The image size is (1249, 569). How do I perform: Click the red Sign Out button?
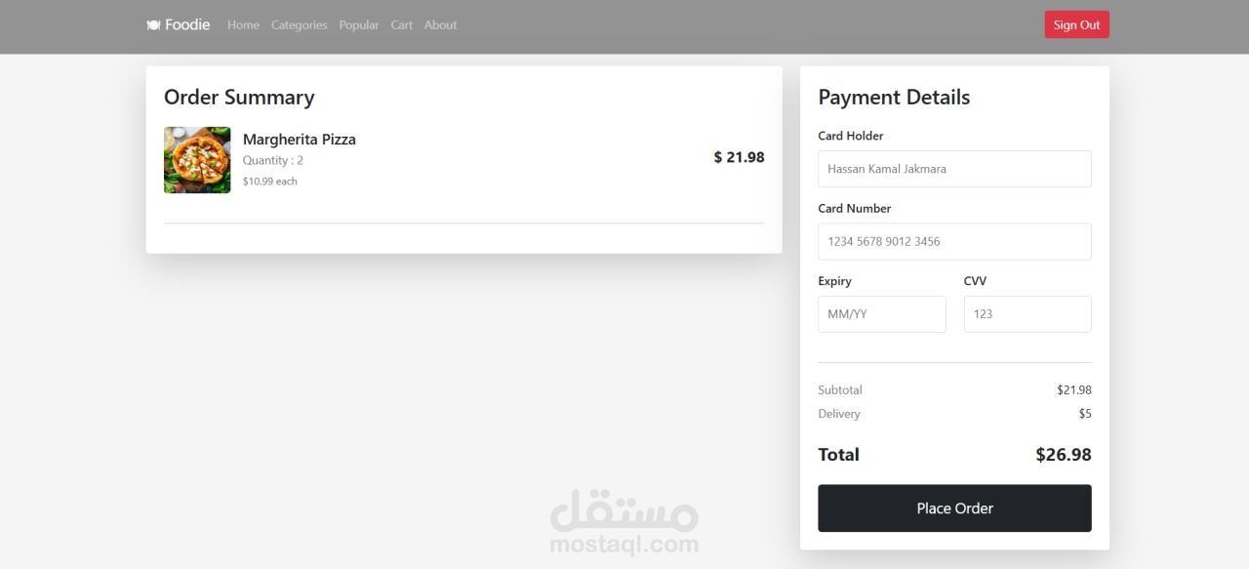(x=1076, y=25)
